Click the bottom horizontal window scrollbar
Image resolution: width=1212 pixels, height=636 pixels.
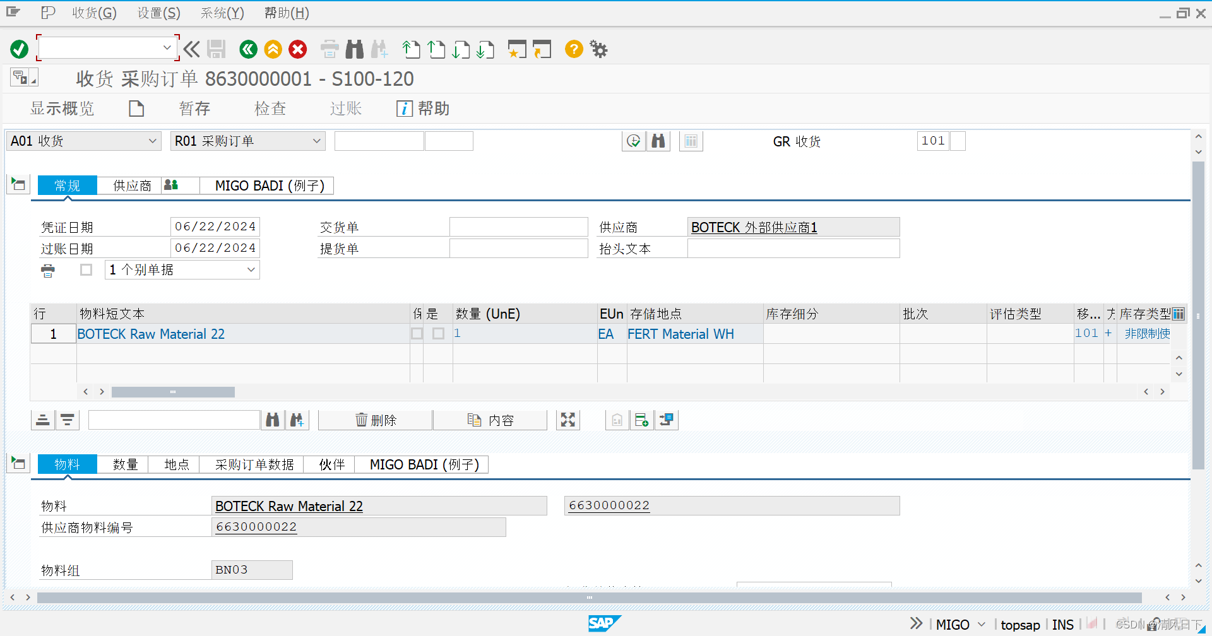(589, 597)
